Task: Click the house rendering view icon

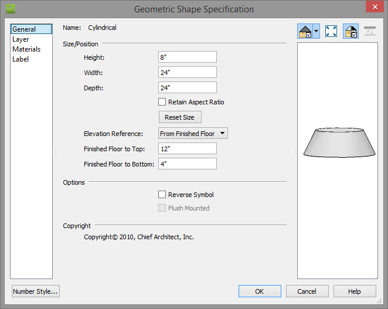Action: pos(305,31)
